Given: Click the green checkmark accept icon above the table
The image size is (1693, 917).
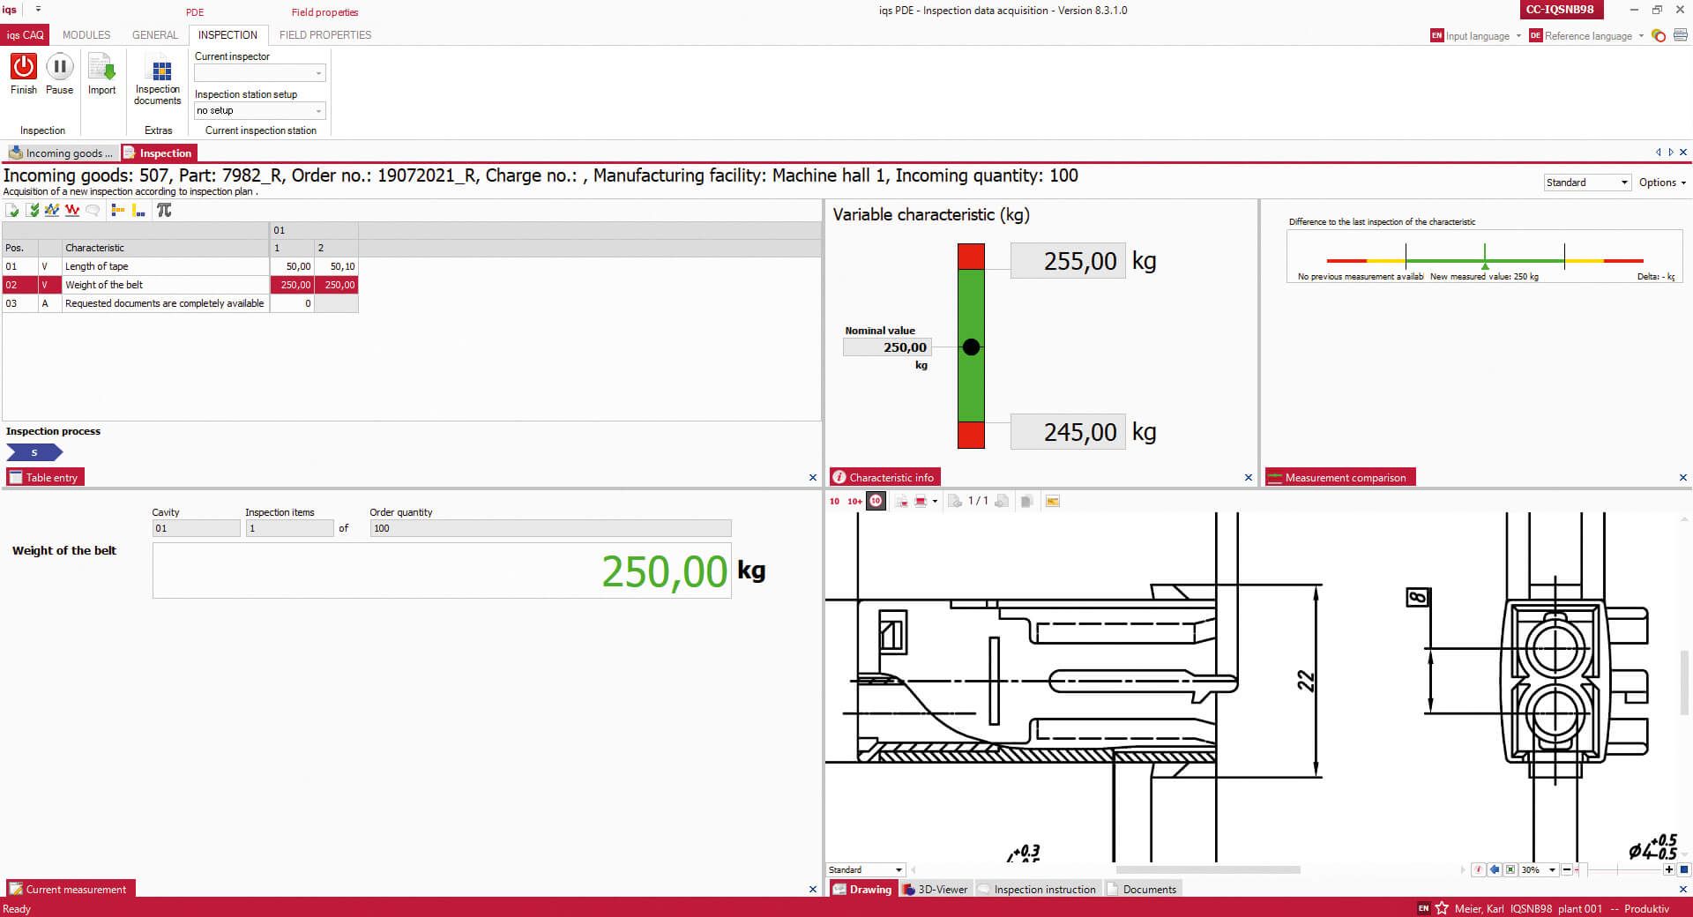Looking at the screenshot, I should click(33, 210).
